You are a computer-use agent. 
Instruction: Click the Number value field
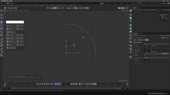coord(147,60)
